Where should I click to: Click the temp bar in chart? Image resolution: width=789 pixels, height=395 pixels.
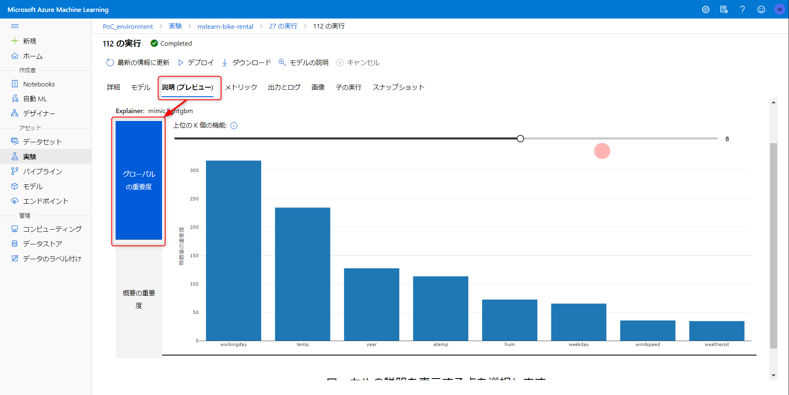tap(303, 274)
